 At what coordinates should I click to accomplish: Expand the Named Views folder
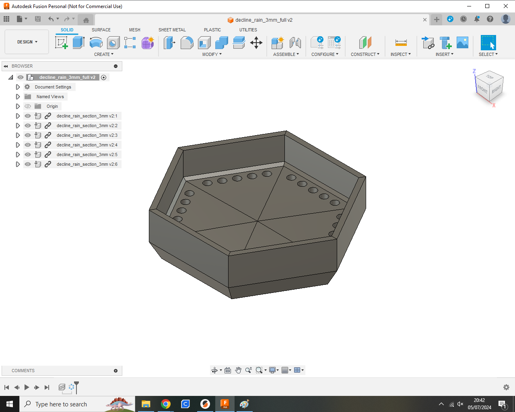[x=17, y=97]
